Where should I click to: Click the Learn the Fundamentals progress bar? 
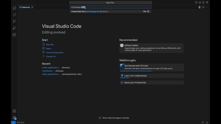click(x=125, y=78)
